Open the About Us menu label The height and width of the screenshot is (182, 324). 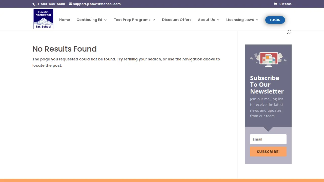(x=206, y=20)
